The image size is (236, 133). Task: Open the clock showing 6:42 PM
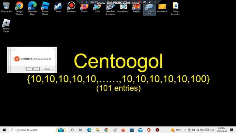[222, 130]
